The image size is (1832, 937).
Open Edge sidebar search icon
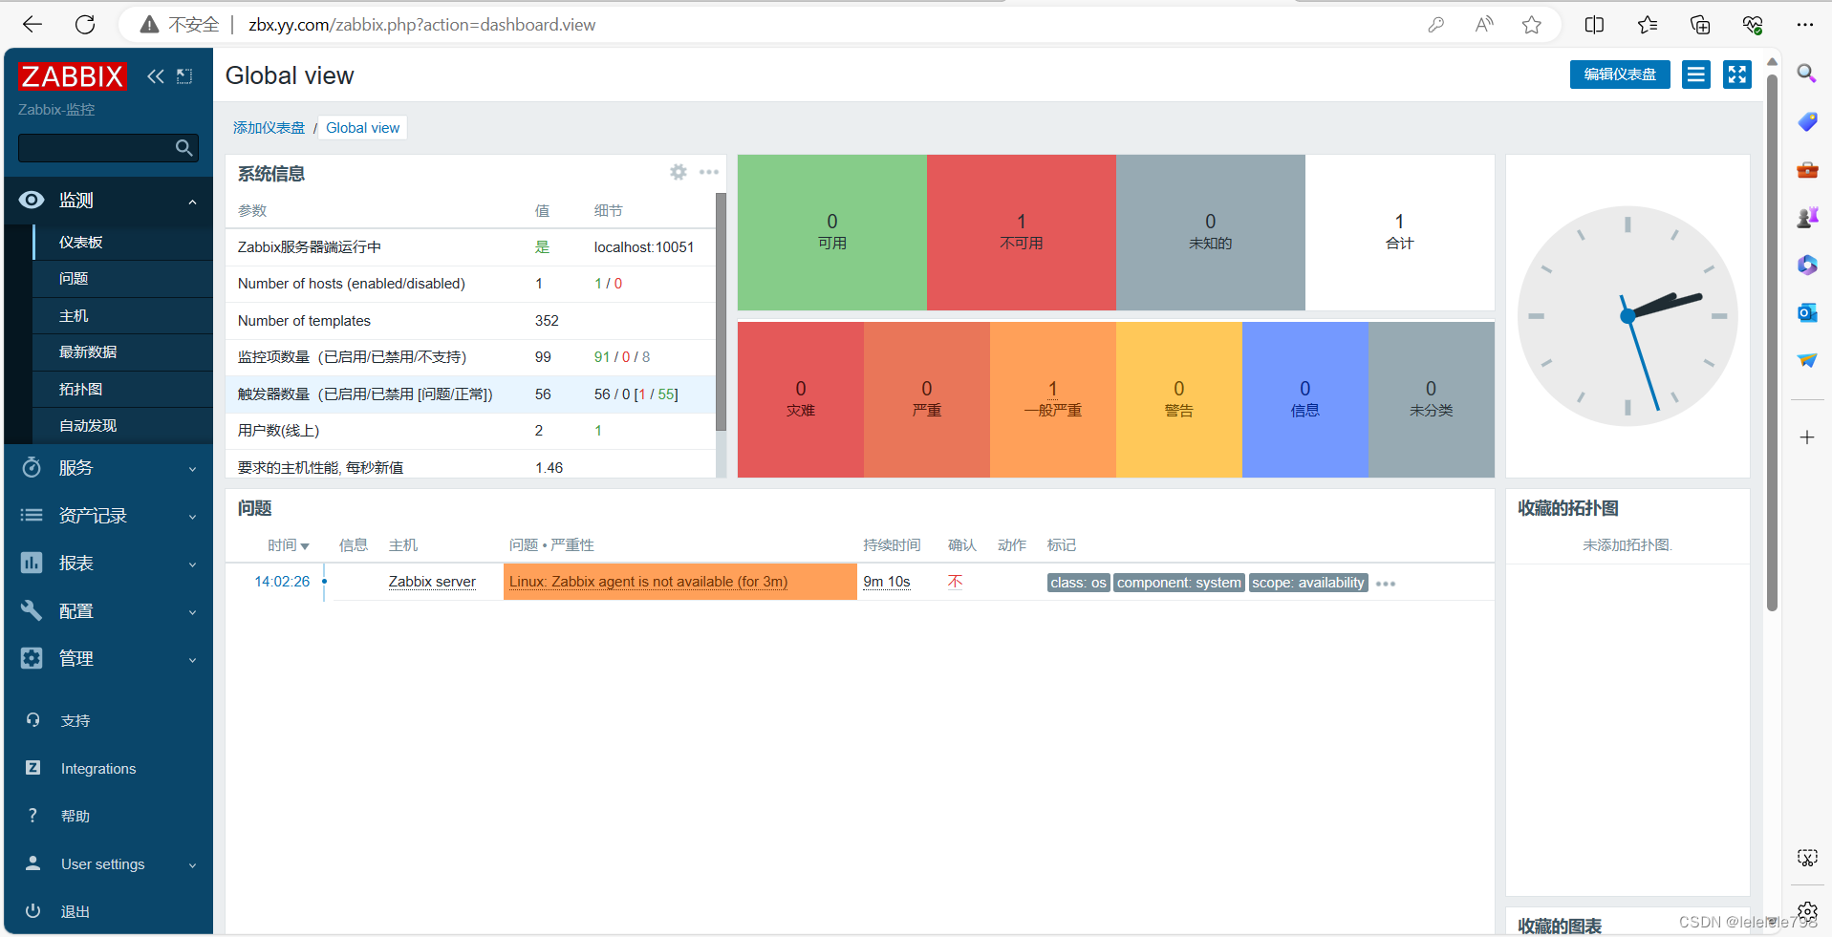point(1806,74)
